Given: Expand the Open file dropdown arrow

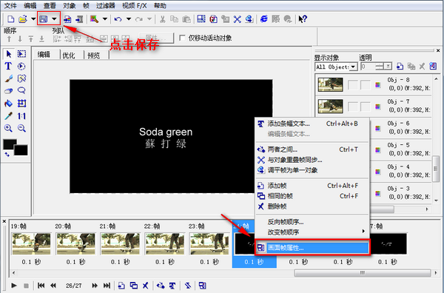Looking at the screenshot, I should [33, 19].
